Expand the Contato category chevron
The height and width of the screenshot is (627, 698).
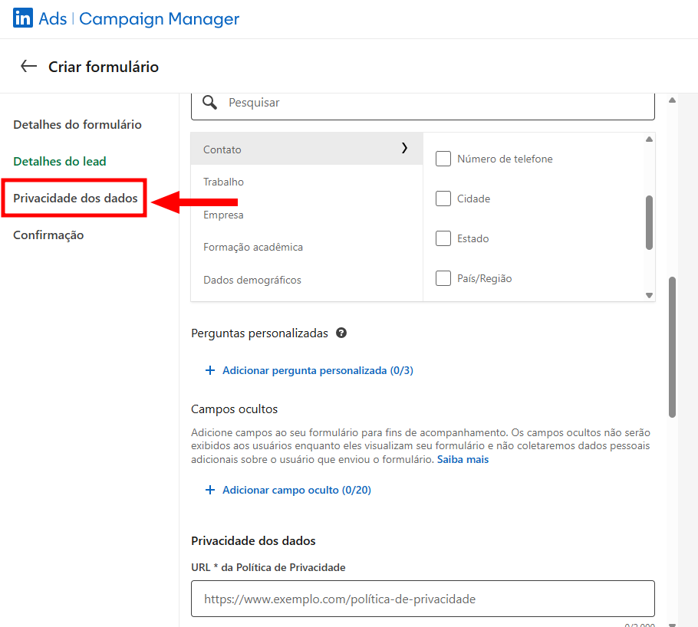pos(404,149)
